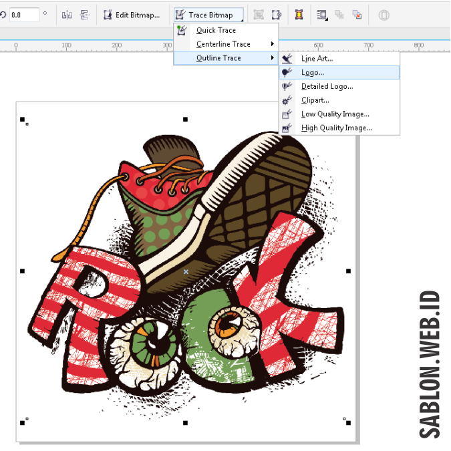The height and width of the screenshot is (451, 451).
Task: Click the bottom-center selection handle
Action: [x=186, y=423]
